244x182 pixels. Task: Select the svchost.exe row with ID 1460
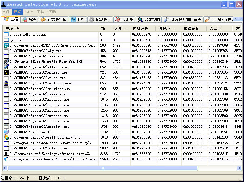(122, 121)
